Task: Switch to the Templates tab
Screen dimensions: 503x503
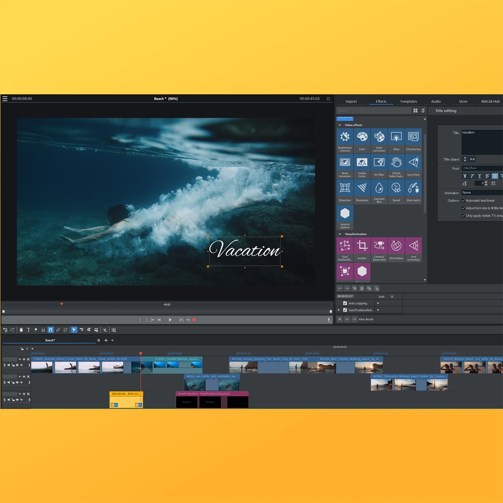Action: coord(408,101)
